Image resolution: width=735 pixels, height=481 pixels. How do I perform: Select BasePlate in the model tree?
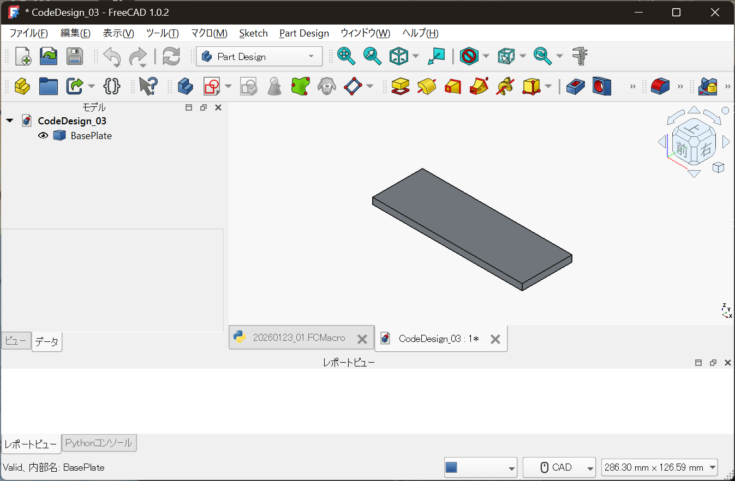point(91,136)
